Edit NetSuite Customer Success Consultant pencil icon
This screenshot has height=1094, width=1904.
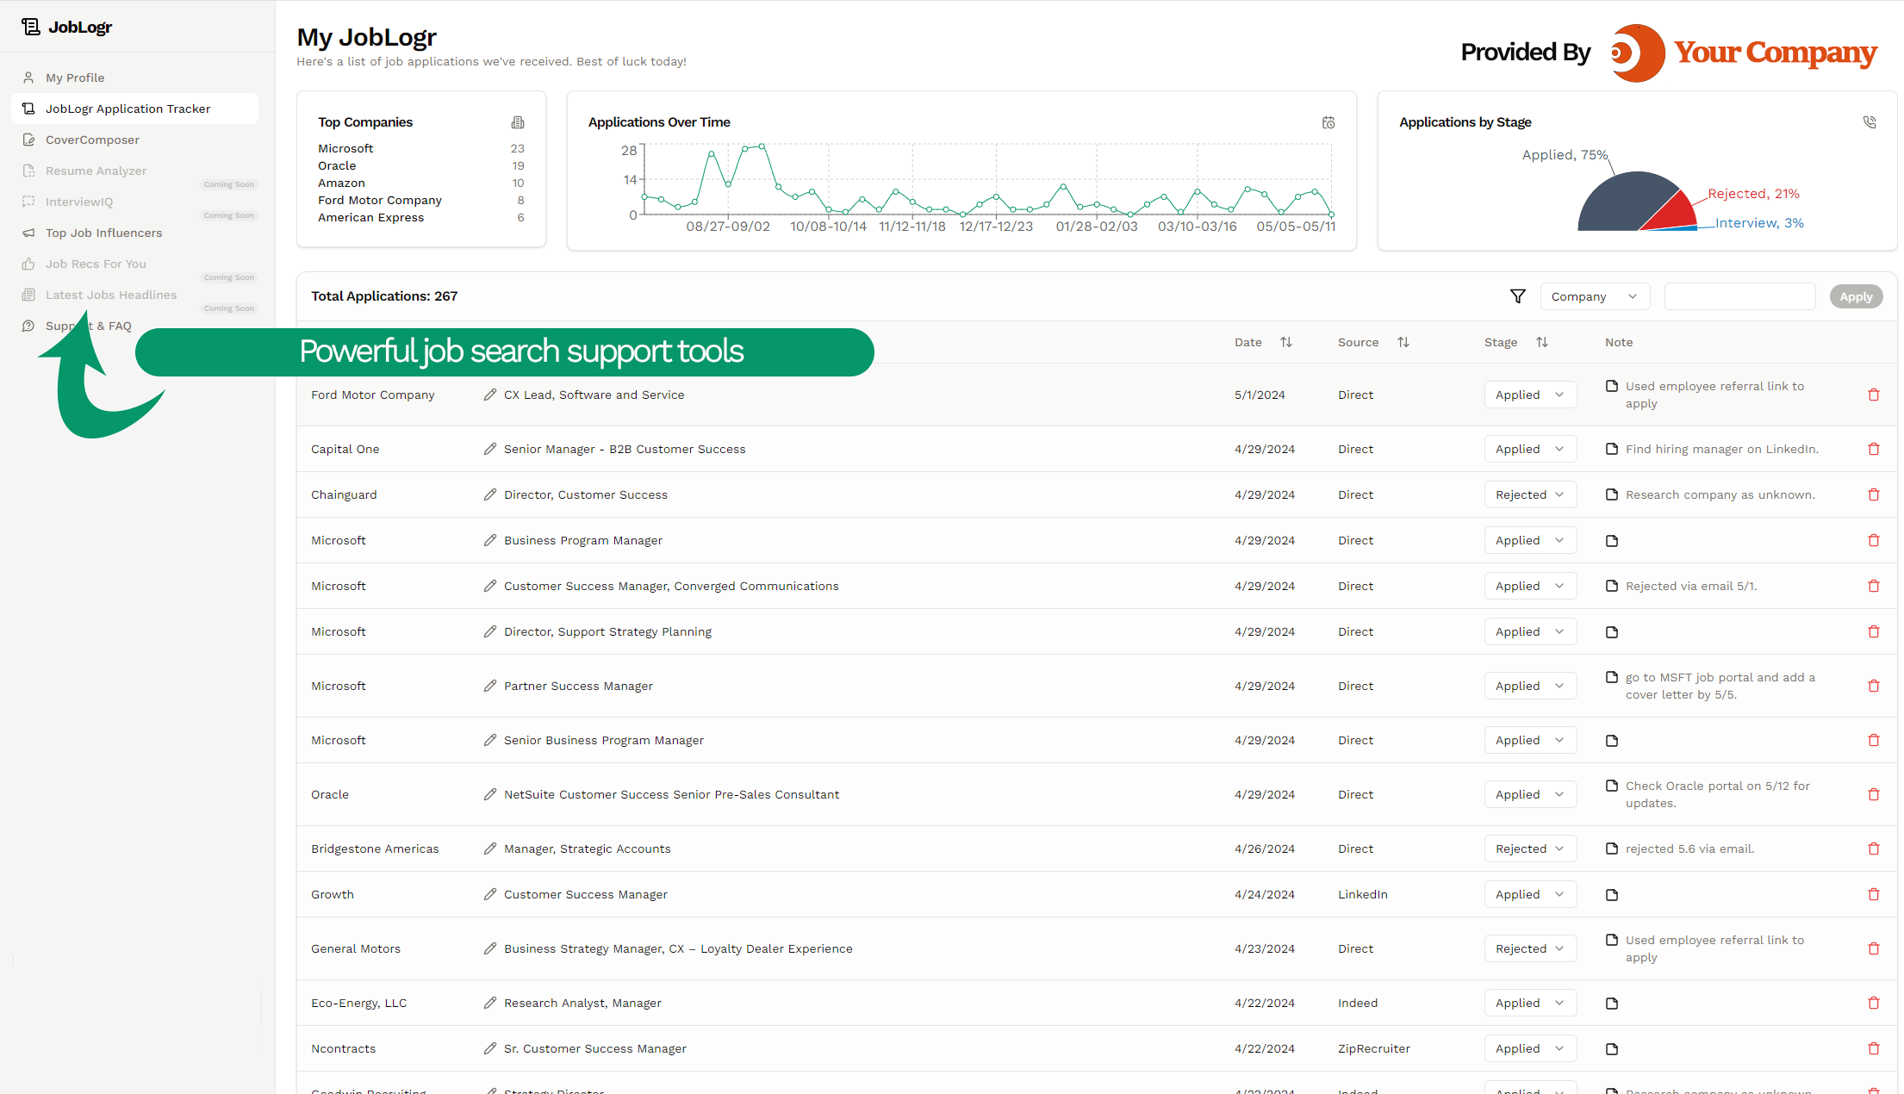(x=490, y=794)
